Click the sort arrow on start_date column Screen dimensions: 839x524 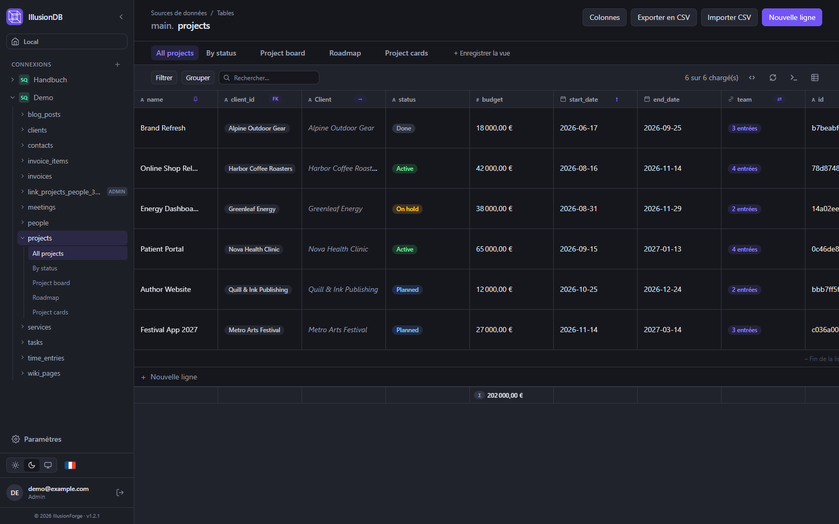point(617,100)
